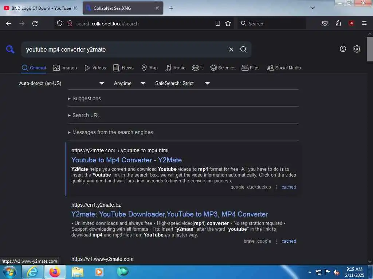
Task: Close the CollabNet SearXNG tab
Action: tap(157, 8)
